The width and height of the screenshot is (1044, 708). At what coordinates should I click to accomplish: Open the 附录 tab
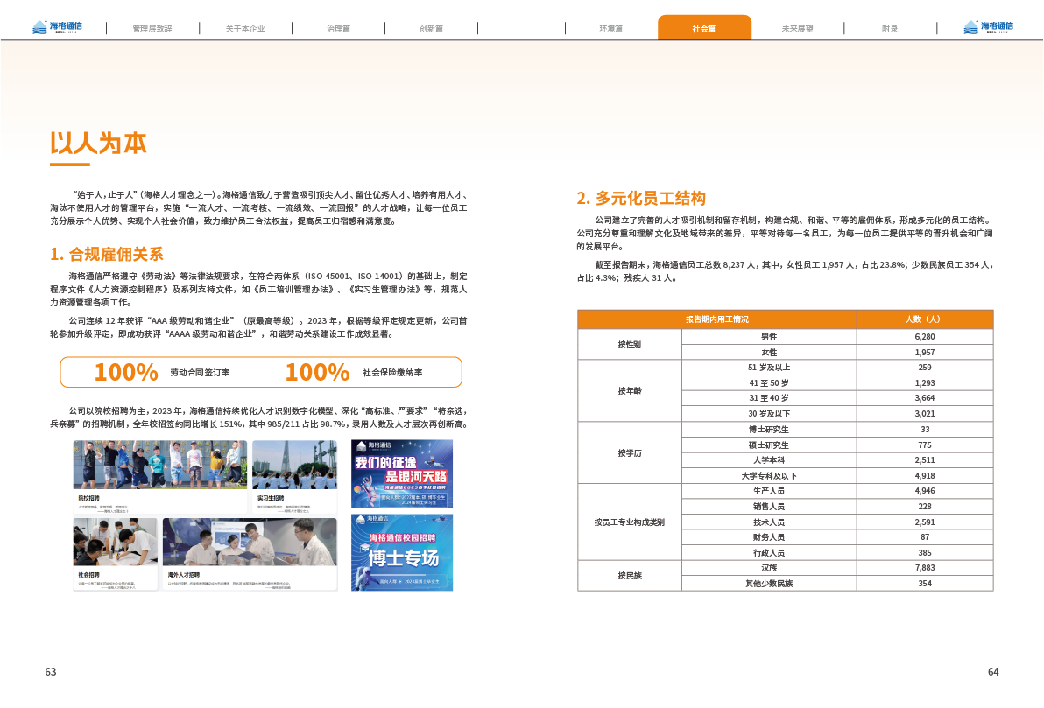point(890,28)
